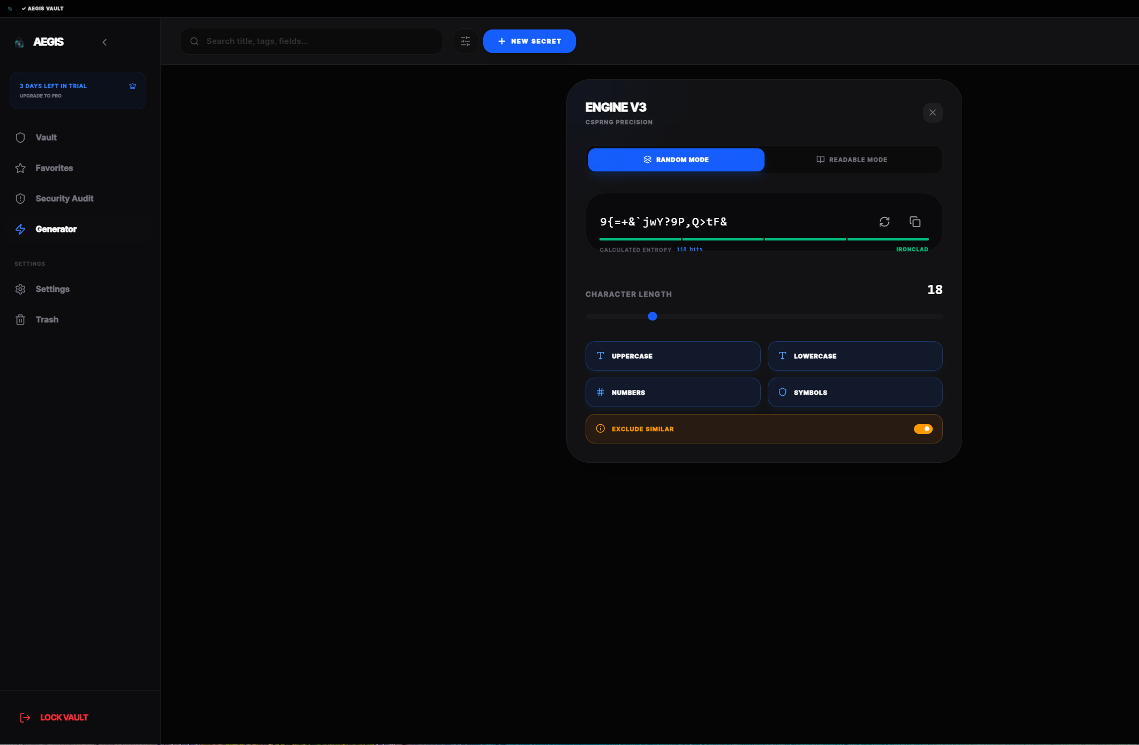The width and height of the screenshot is (1139, 745).
Task: Click the New Secret button
Action: tap(529, 41)
